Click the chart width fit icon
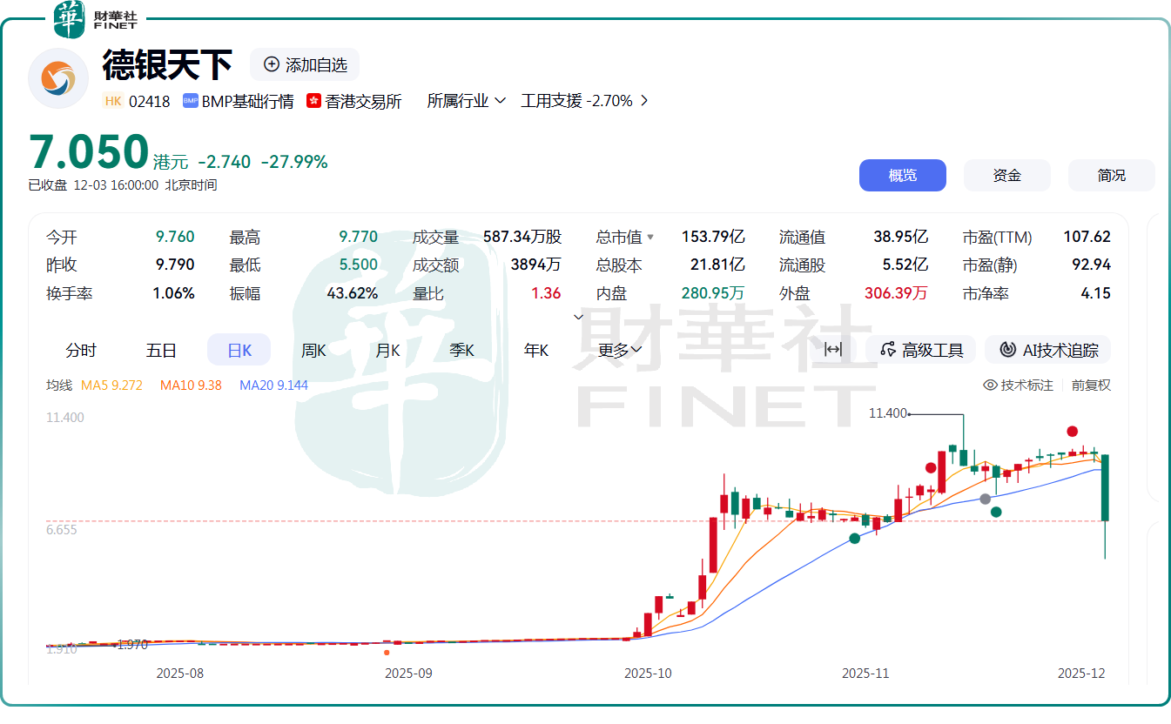This screenshot has width=1171, height=724. click(832, 350)
